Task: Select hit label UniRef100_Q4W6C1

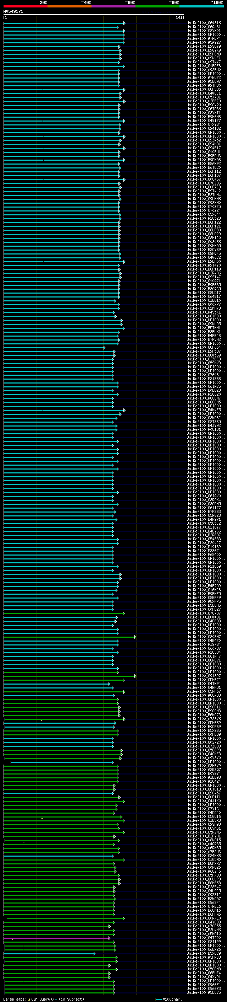Action: click(x=204, y=93)
